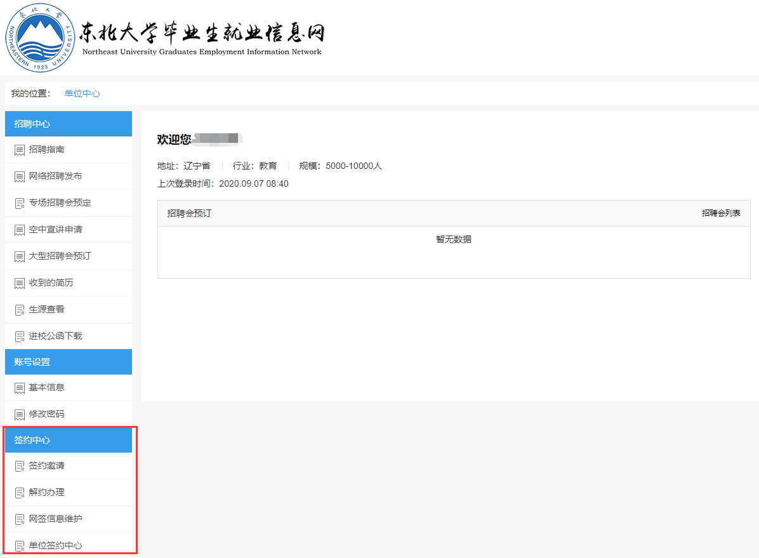The height and width of the screenshot is (558, 759).
Task: Click the icon beside 网签信息维护
Action: point(20,520)
